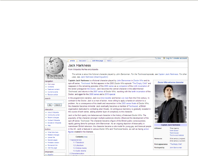Open Upload file link
Image resolution: width=198 pixels, height=156 pixels.
[x=51, y=137]
